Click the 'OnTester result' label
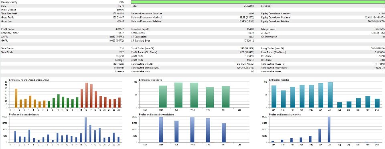Viewport: 385px width, 149px height. 269,37
